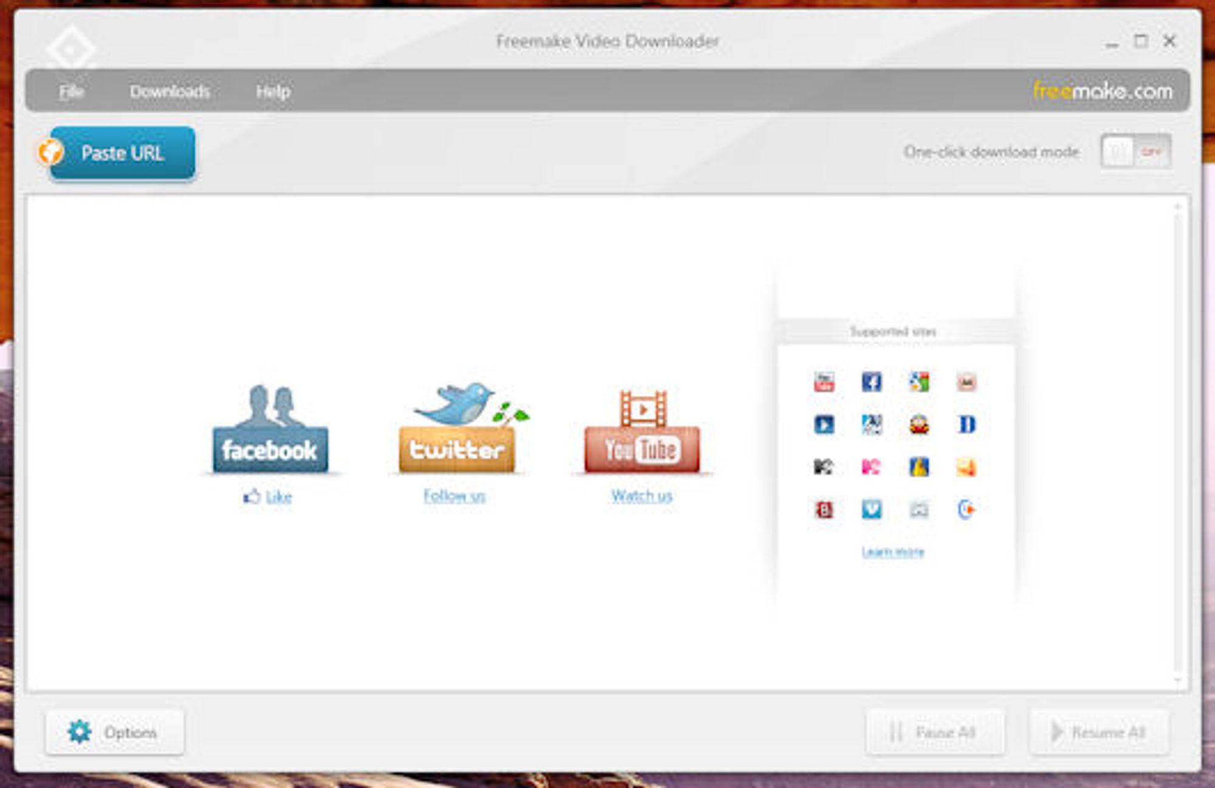Image resolution: width=1215 pixels, height=788 pixels.
Task: Click the Follow us link under Twitter
Action: (x=454, y=496)
